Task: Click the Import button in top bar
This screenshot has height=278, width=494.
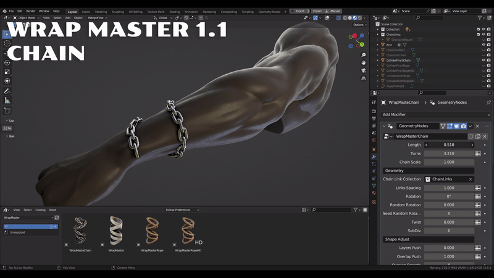Action: coord(315,11)
